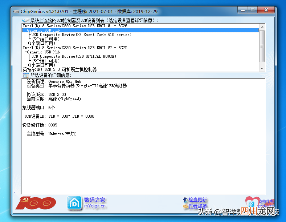The width and height of the screenshot is (286, 222).
Task: Click the device list scrollbar up arrow
Action: tap(262, 27)
